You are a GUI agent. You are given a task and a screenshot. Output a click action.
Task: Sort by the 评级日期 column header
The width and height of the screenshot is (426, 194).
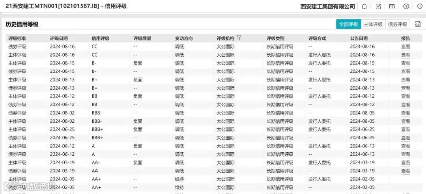tap(59, 39)
